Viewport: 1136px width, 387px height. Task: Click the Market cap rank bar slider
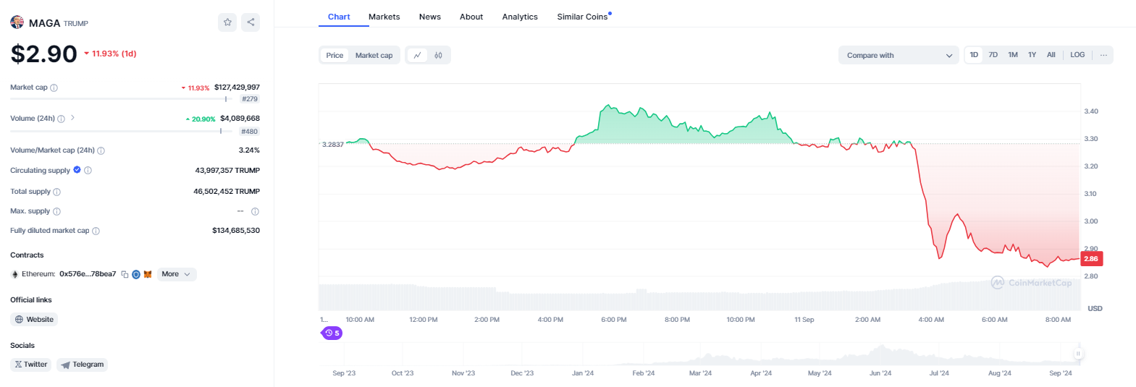pos(123,99)
